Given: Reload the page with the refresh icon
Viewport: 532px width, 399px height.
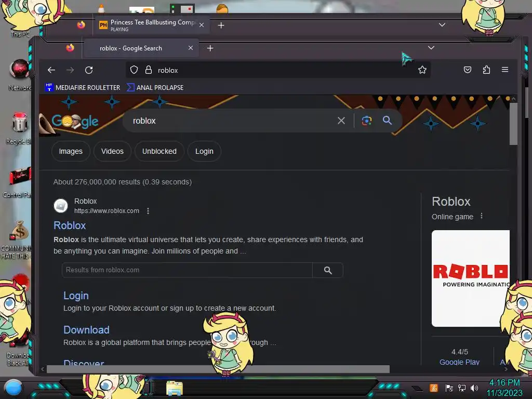Looking at the screenshot, I should (89, 70).
